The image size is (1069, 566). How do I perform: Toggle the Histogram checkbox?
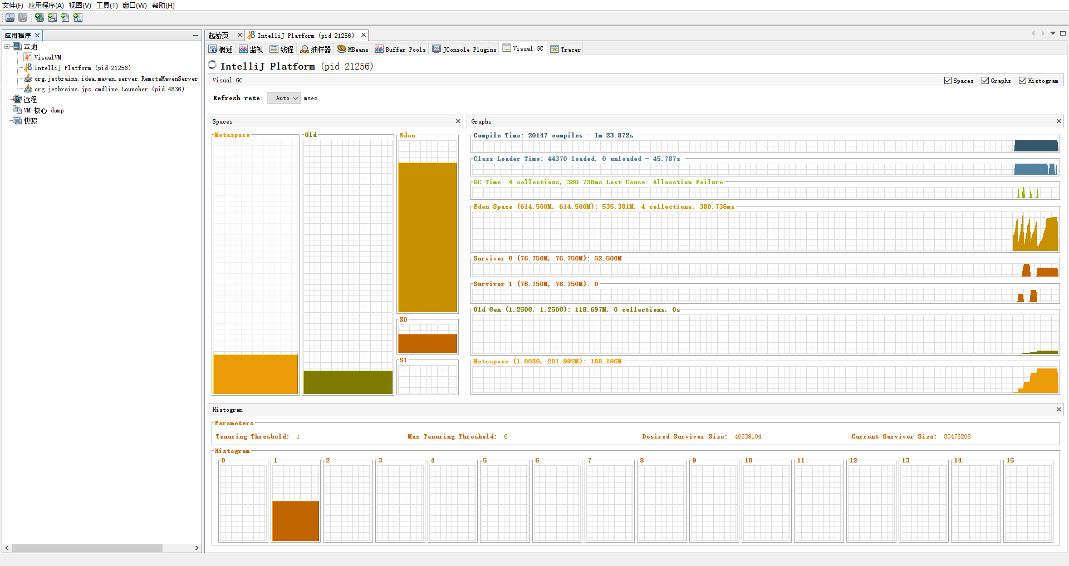(x=1023, y=81)
